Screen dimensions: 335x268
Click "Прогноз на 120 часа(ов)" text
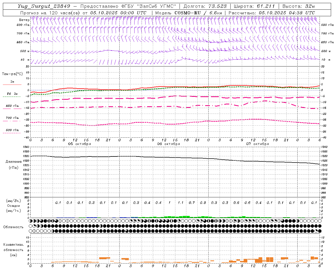(x=50, y=13)
